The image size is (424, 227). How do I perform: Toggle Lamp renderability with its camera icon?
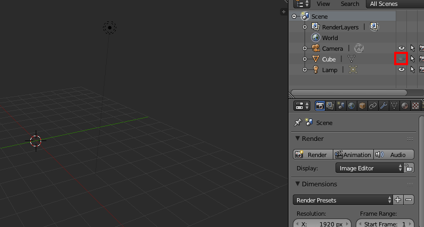click(421, 69)
